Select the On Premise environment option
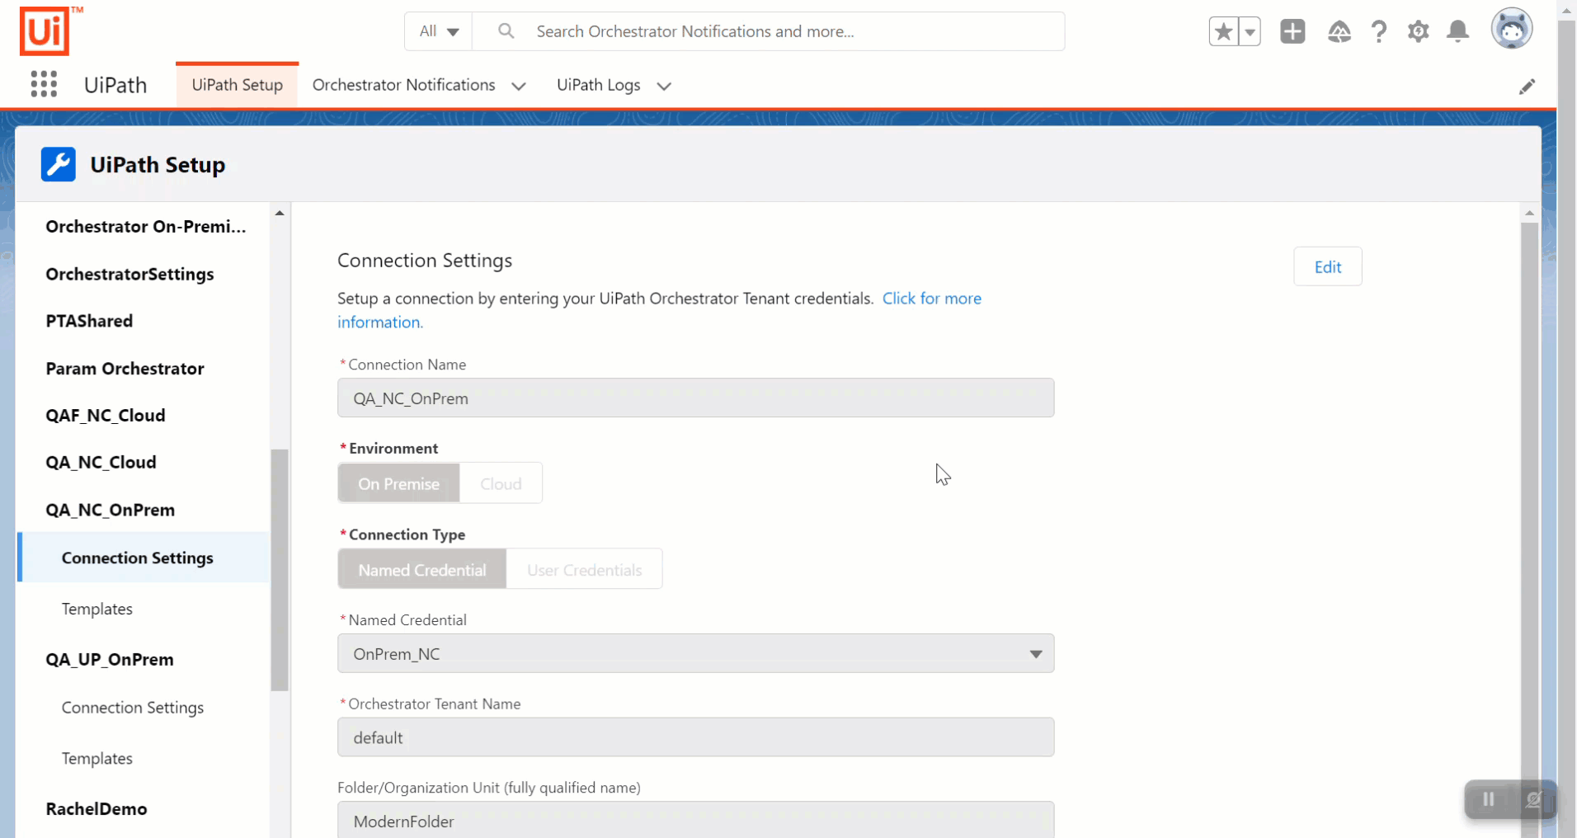1577x838 pixels. [x=398, y=483]
